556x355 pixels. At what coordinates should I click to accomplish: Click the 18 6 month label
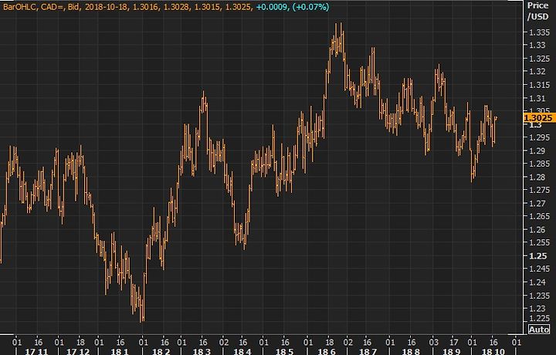327,351
